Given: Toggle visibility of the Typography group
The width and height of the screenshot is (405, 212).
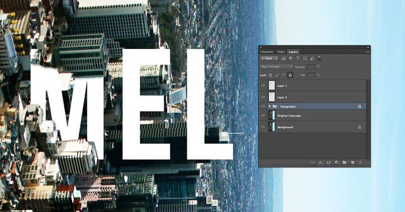Looking at the screenshot, I should 263,106.
